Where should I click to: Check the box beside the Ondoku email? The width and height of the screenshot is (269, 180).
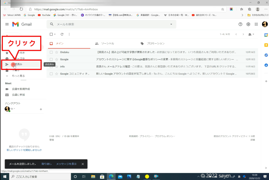51,52
